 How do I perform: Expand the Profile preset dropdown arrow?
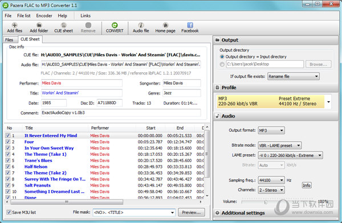[328, 101]
